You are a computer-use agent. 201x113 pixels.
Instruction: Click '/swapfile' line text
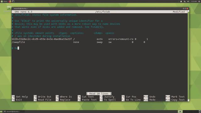18,42
